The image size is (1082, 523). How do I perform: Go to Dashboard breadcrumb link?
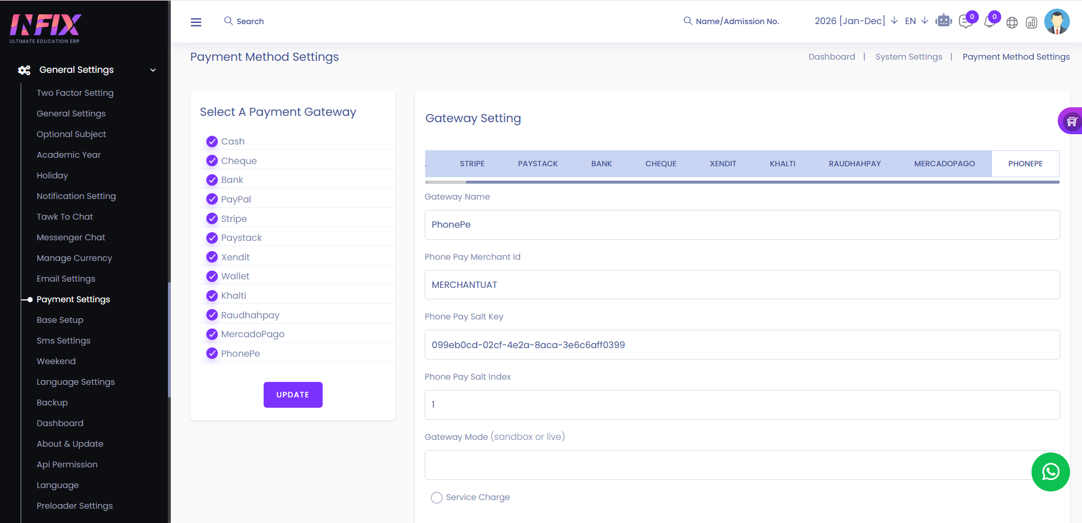point(832,57)
